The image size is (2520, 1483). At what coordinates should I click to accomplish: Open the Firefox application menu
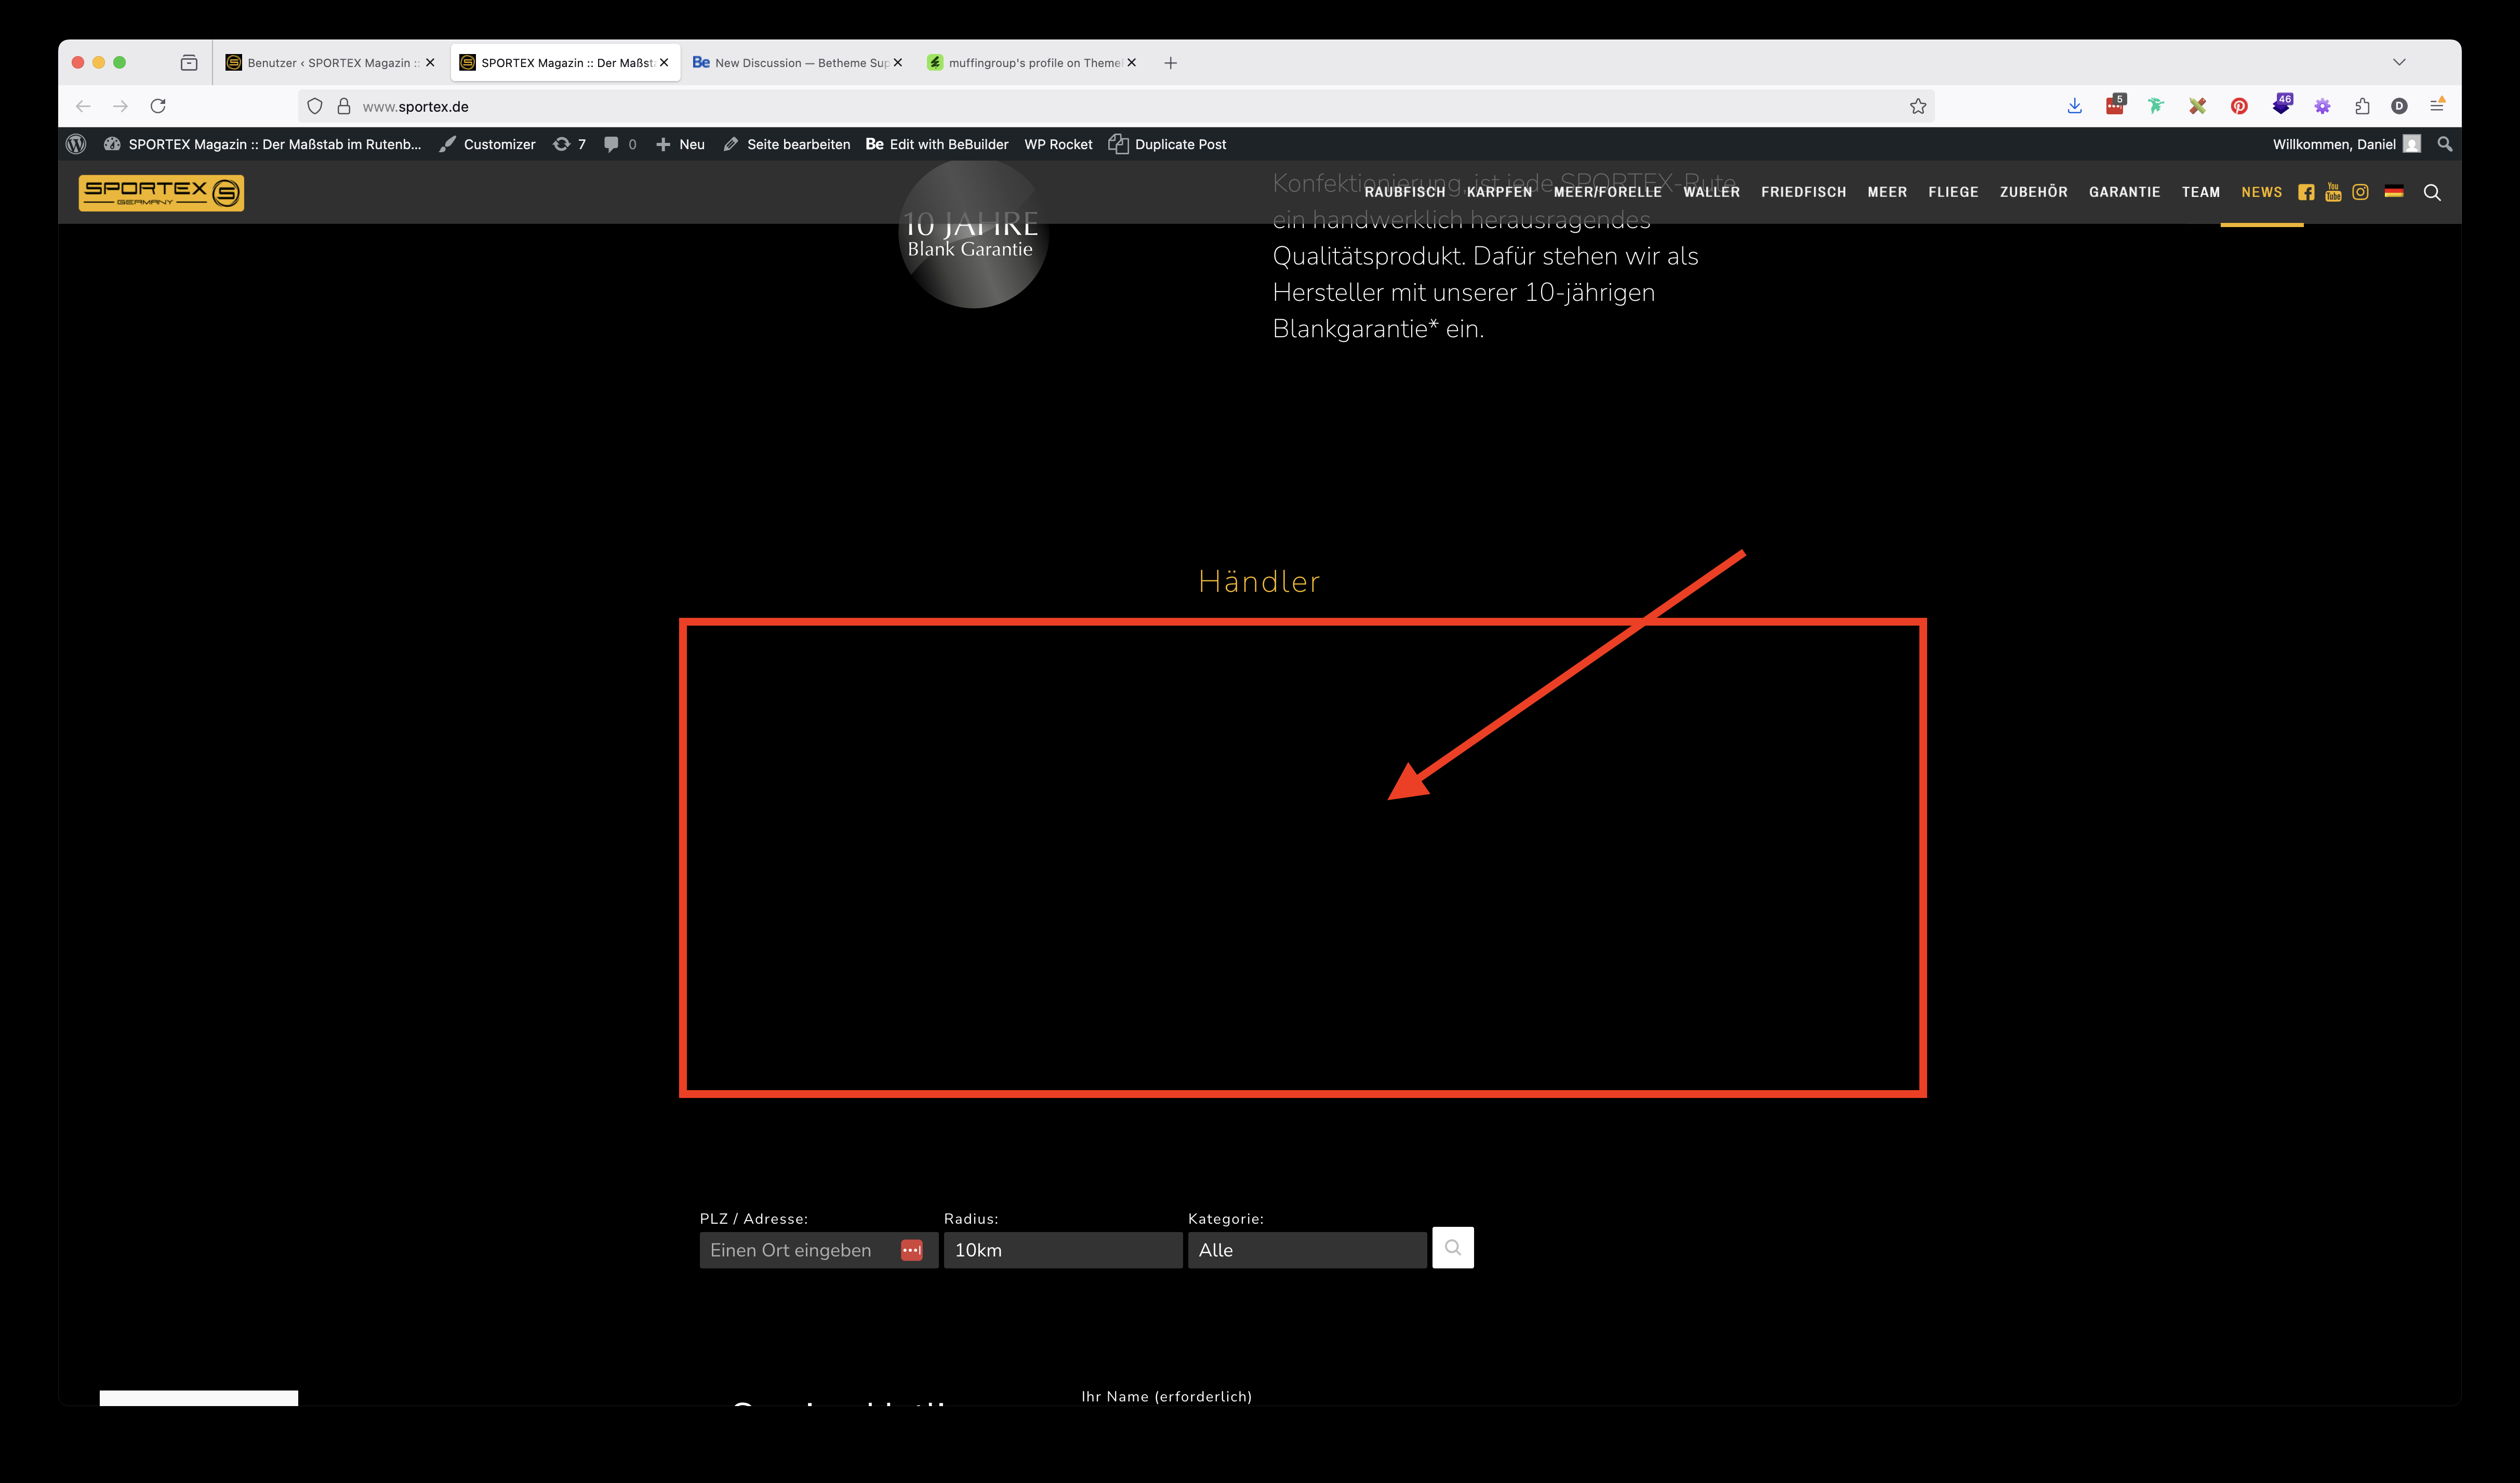(2437, 105)
